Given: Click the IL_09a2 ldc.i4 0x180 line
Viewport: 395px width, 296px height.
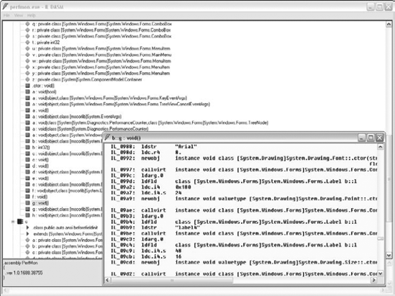Looking at the screenshot, I should click(151, 187).
